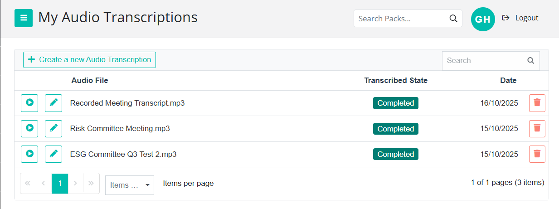Open the GH user avatar
This screenshot has height=209, width=559.
tap(483, 19)
